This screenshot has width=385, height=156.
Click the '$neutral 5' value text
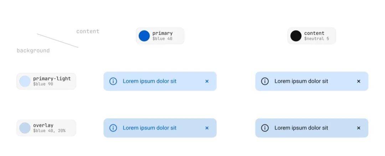pos(317,39)
